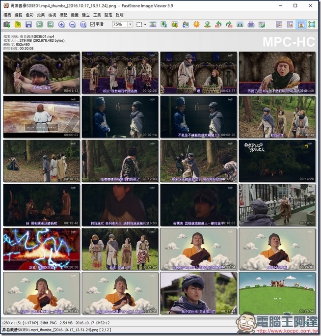Compare images side by side

tap(240, 25)
